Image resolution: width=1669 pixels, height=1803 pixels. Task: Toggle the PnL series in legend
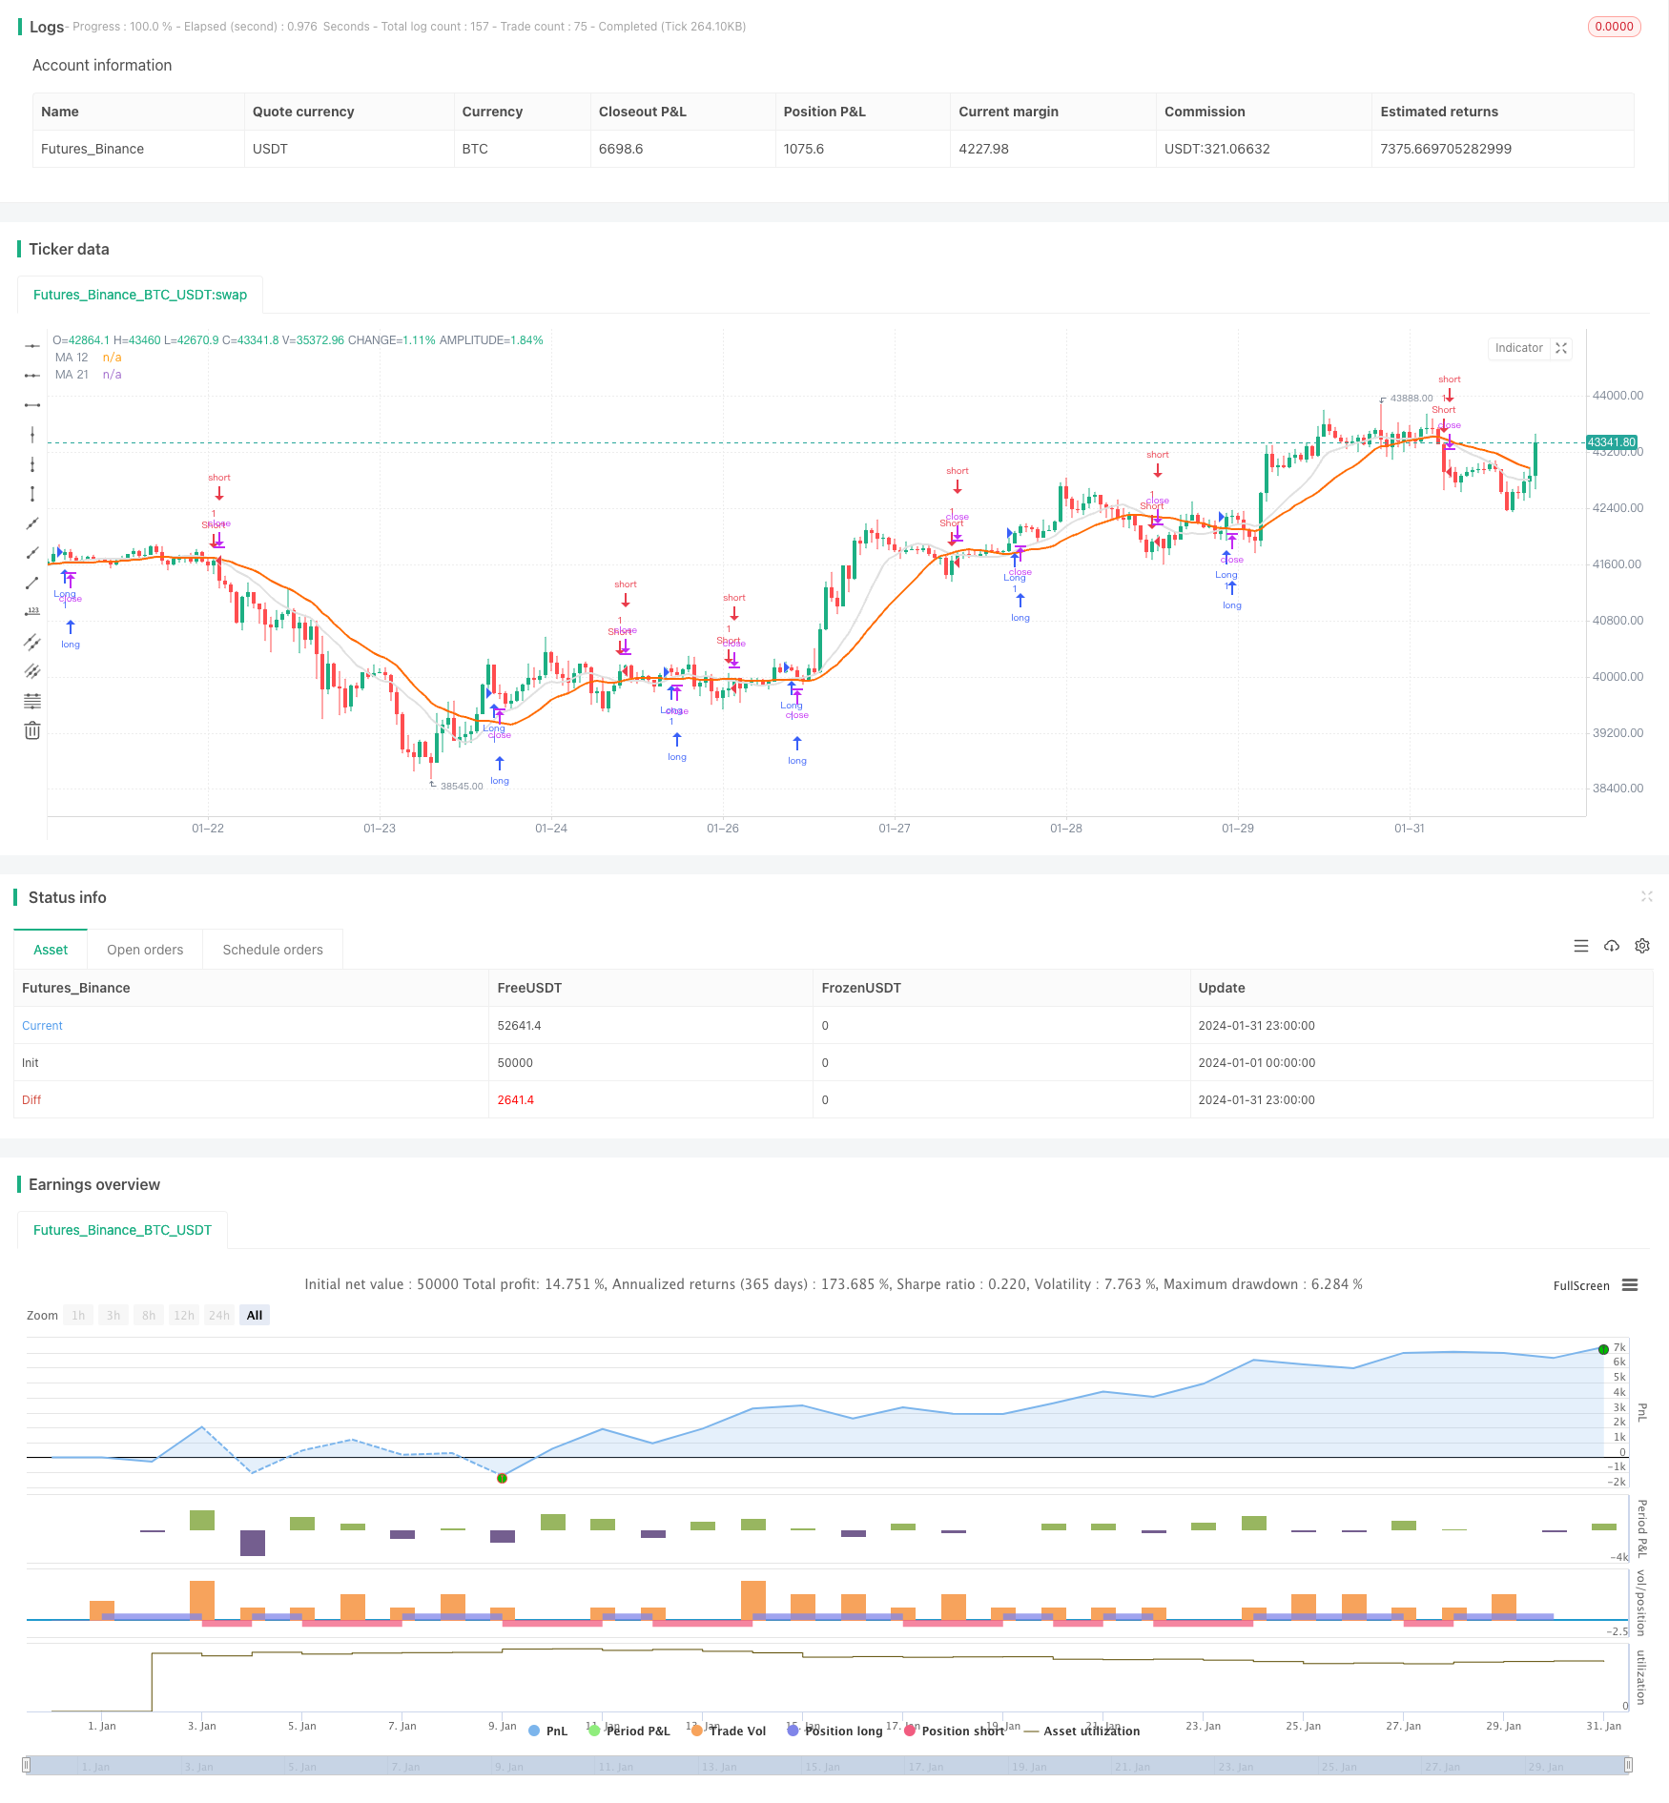(547, 1731)
